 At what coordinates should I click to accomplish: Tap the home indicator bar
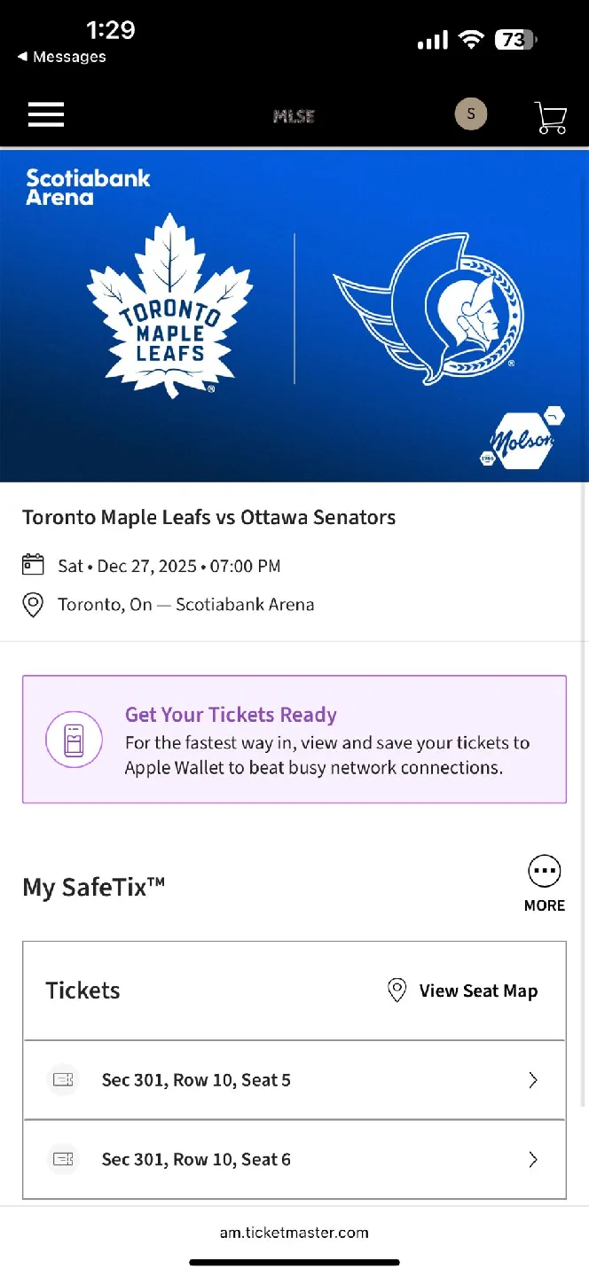pos(294,1263)
